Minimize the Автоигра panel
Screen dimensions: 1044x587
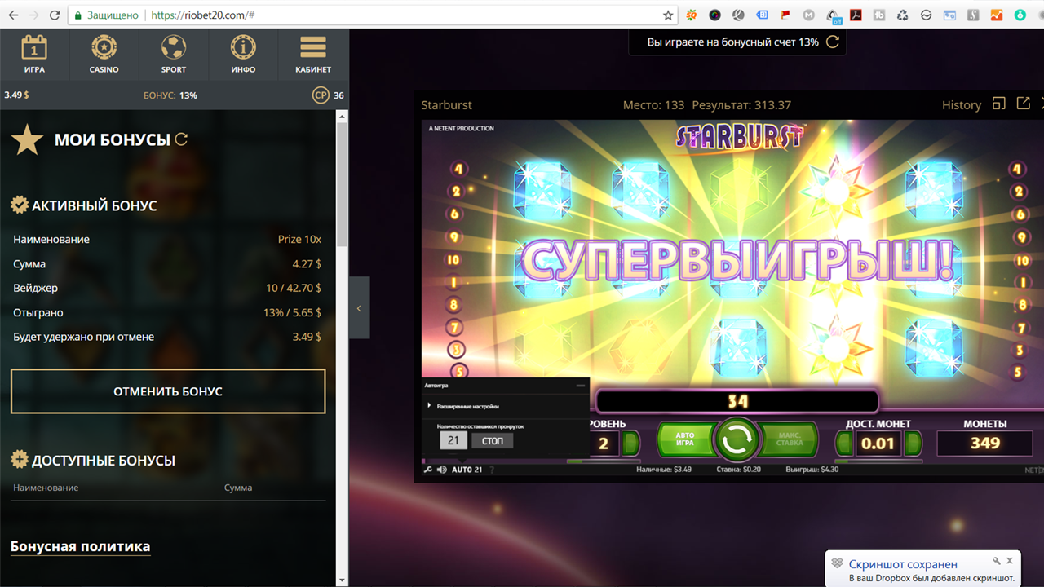tap(580, 385)
